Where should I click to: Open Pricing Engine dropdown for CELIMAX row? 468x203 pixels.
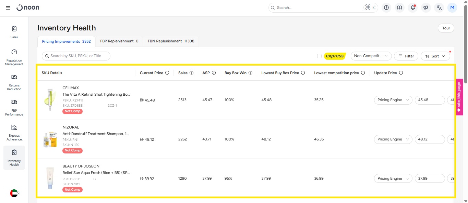click(393, 100)
